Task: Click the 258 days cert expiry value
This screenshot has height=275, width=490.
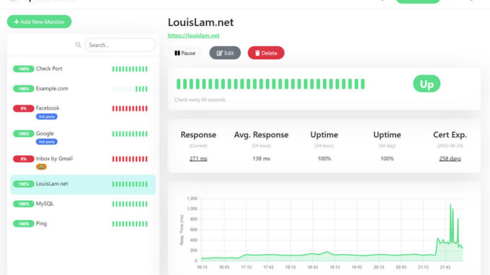Action: [450, 159]
